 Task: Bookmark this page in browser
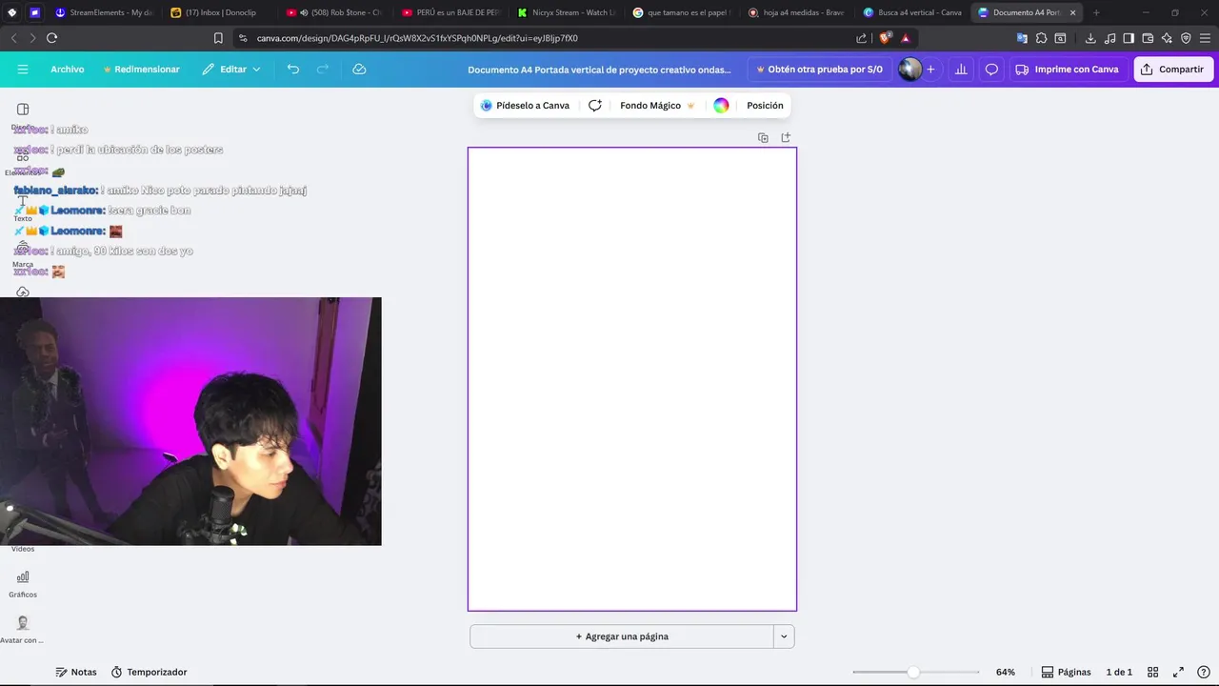pos(218,38)
